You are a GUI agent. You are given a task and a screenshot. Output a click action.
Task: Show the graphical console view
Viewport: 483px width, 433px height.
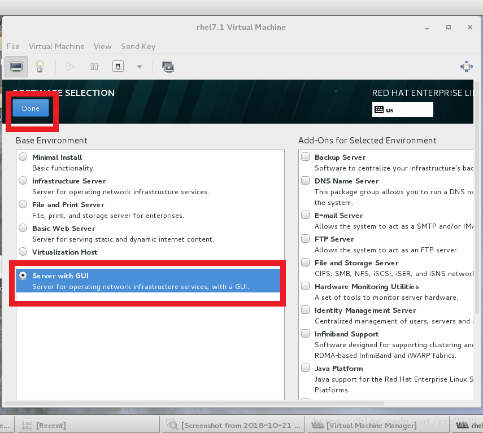tap(16, 67)
